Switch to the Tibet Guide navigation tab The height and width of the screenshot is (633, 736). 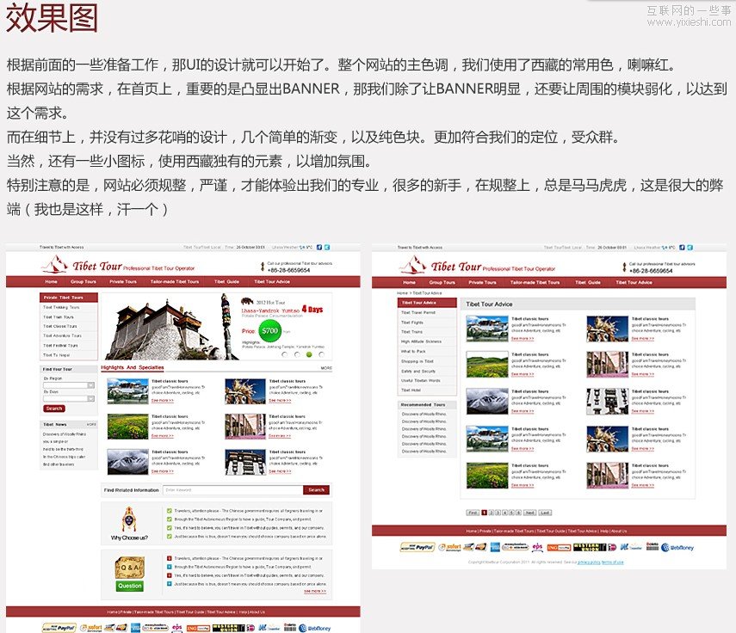[226, 281]
